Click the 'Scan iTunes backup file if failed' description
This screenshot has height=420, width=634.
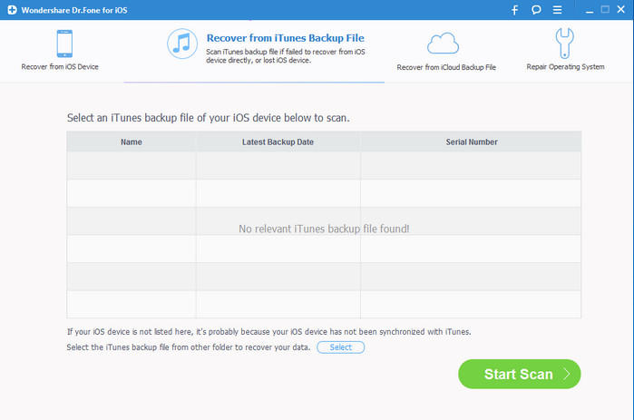pos(286,55)
